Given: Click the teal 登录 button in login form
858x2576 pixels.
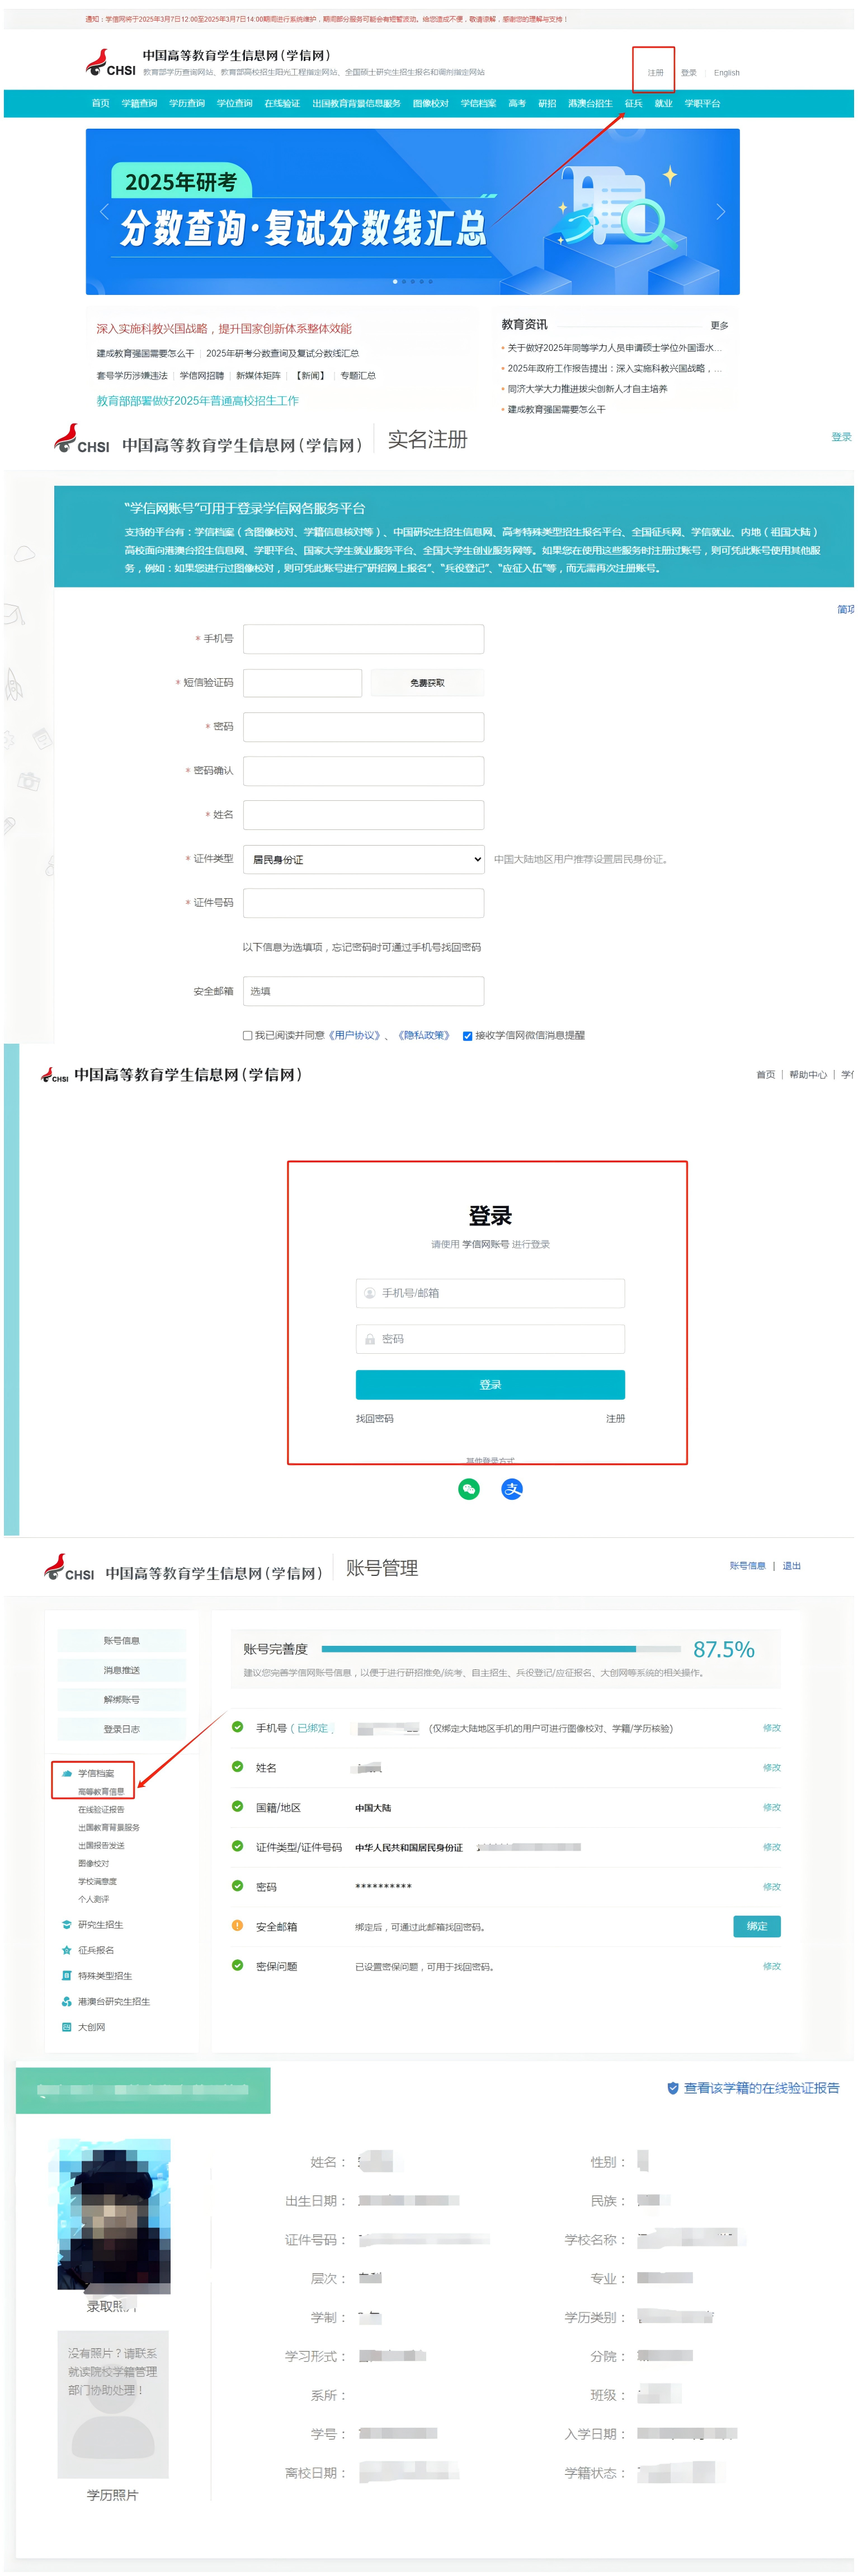Looking at the screenshot, I should 490,1384.
